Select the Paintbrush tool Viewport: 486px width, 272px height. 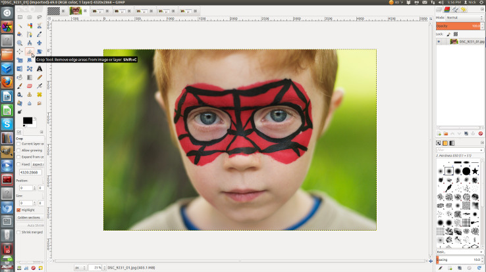click(20, 86)
